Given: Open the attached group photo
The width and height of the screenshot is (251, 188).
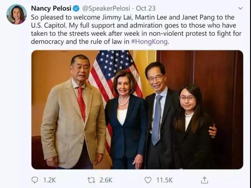Looking at the screenshot, I should click(137, 110).
